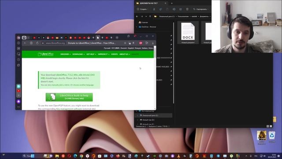
Task: Switch site language to Français
Action: click(x=138, y=48)
